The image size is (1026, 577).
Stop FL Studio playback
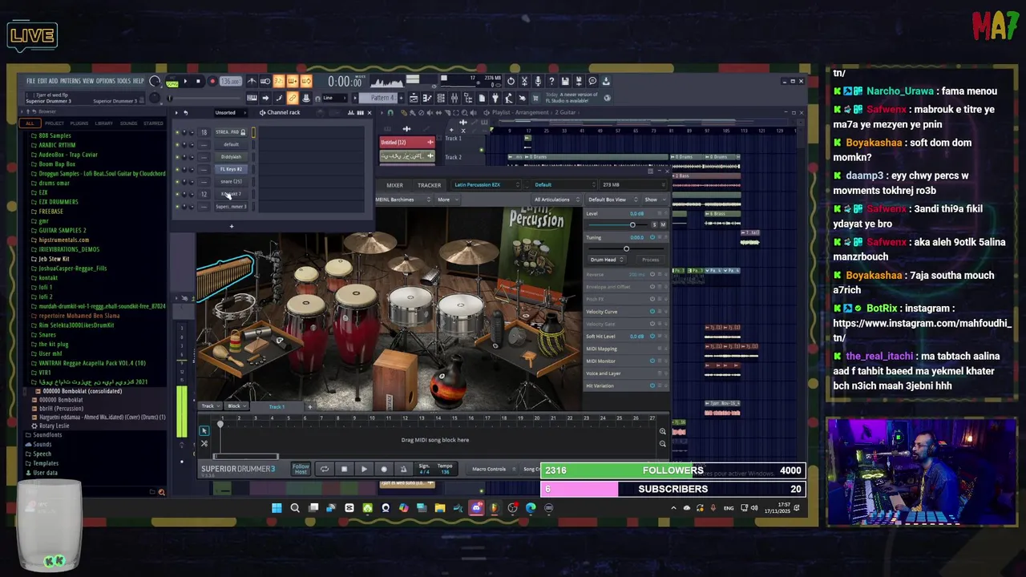pyautogui.click(x=198, y=81)
